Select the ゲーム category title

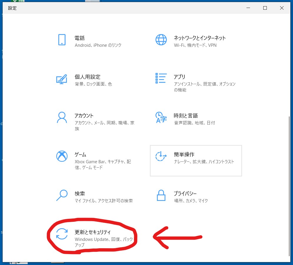80,154
